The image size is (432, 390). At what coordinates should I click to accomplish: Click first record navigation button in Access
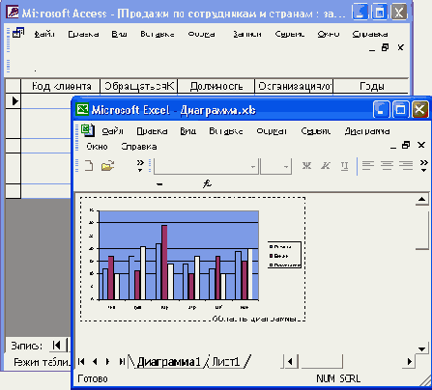(57, 346)
